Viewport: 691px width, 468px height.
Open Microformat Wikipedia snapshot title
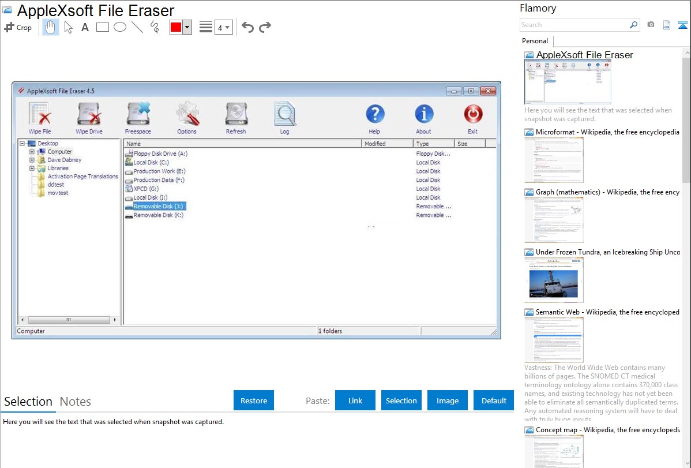coord(607,132)
